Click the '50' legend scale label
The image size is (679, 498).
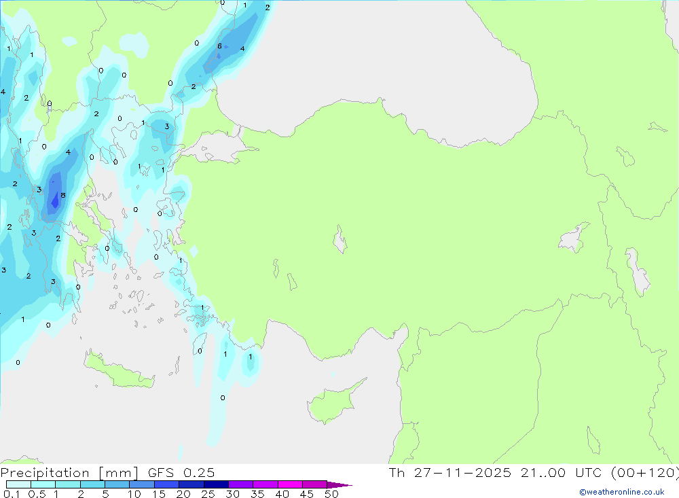pos(331,494)
